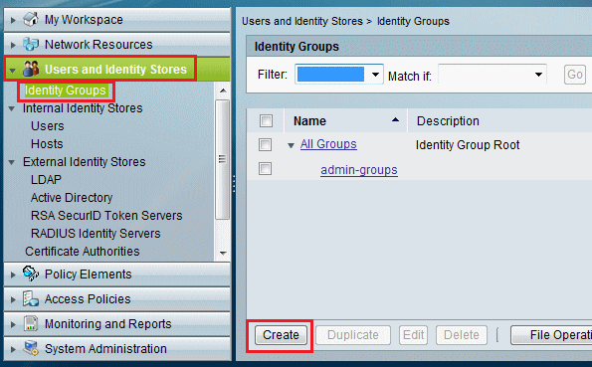
Task: Click the Users and Identity Stores people icon
Action: coord(31,69)
